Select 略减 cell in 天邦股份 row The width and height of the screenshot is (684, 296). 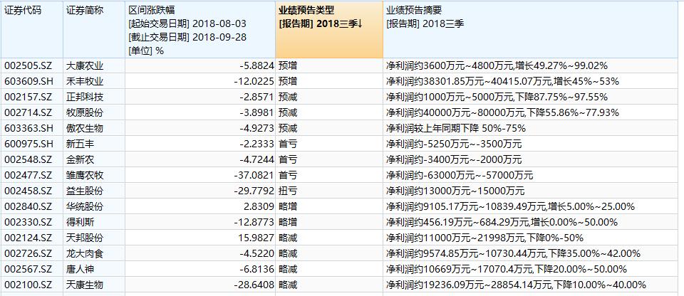pos(329,238)
